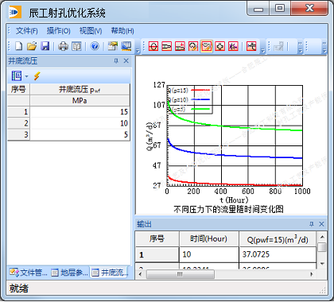Viewport: 334px width, 302px height.
Task: Open overflow options after red toolbar icons
Action: [262, 50]
